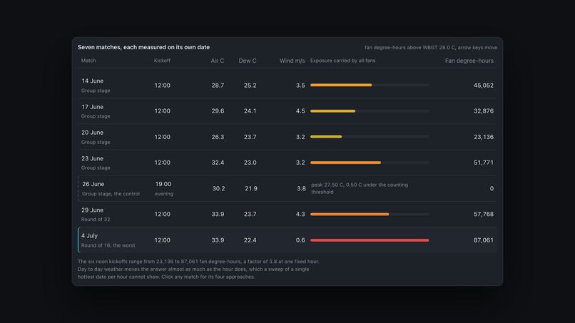575x323 pixels.
Task: Click the 23.0 dew point cell
Action: pos(250,163)
